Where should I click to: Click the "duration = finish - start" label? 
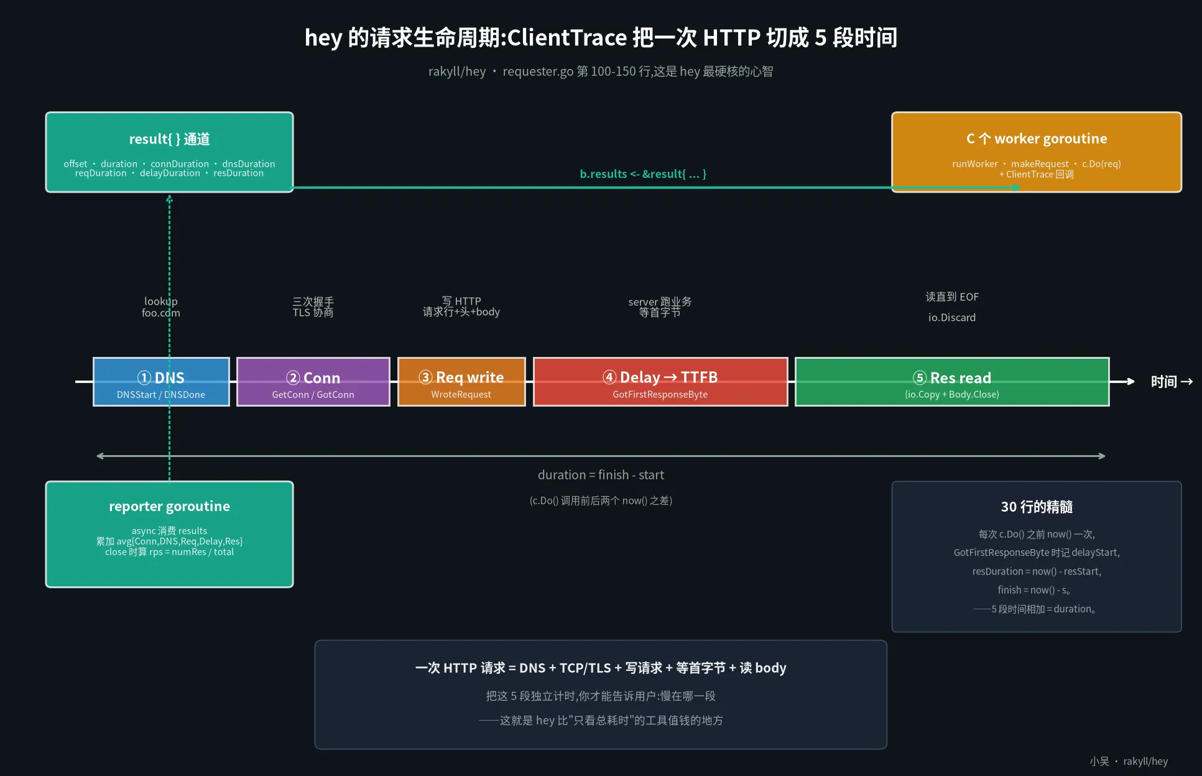pyautogui.click(x=601, y=475)
